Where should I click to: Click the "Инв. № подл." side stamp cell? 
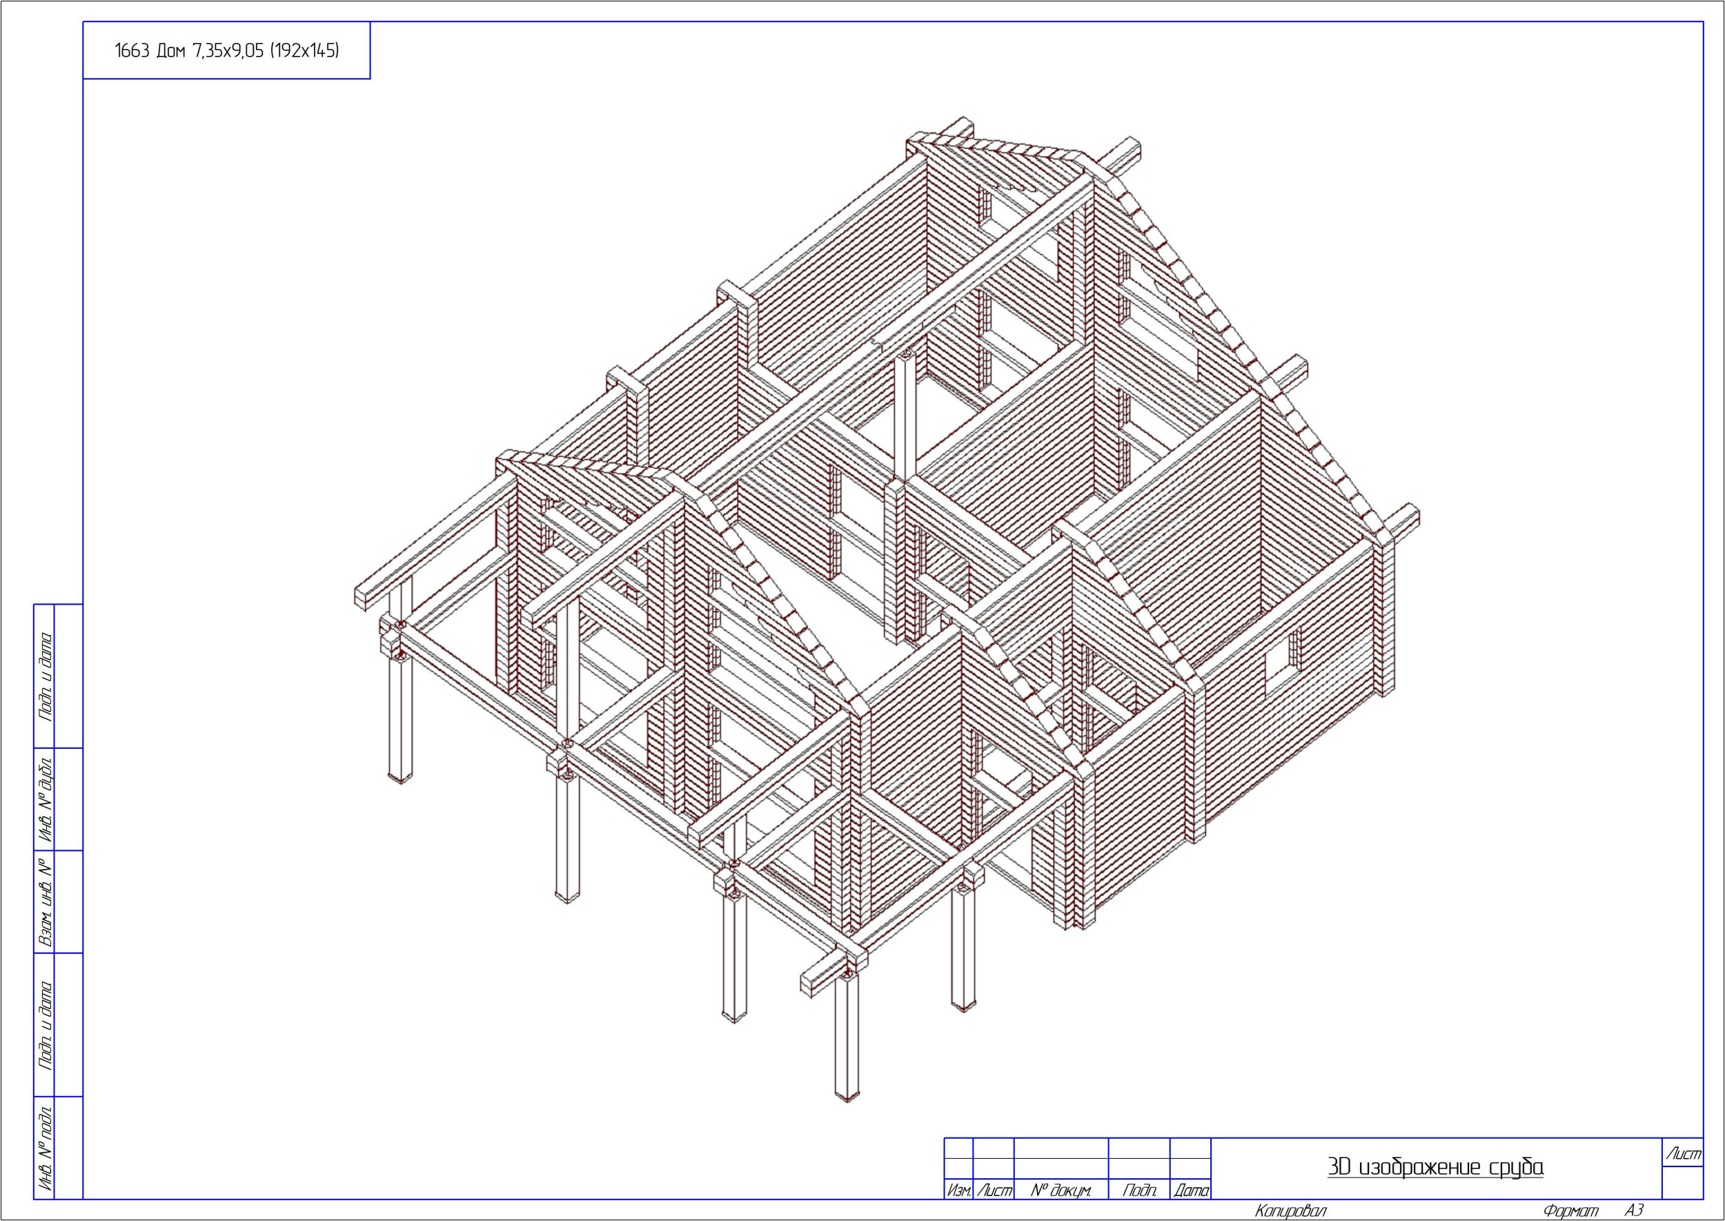click(x=44, y=1147)
